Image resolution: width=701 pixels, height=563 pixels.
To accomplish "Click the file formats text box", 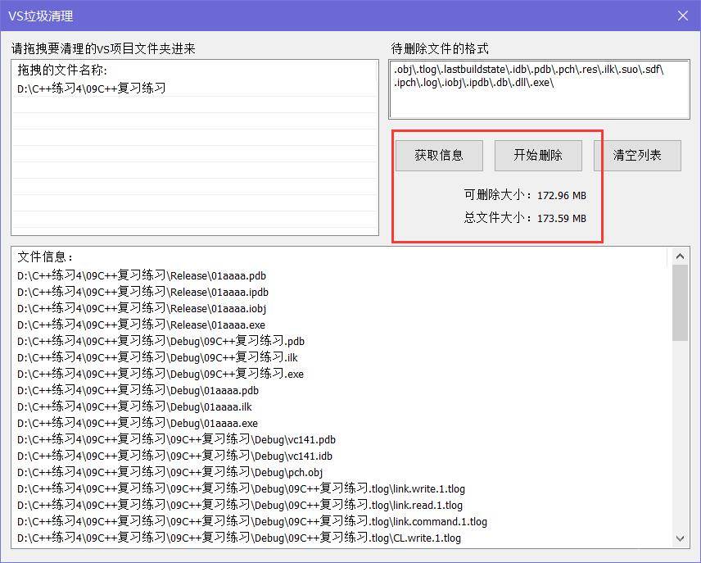I will click(x=539, y=89).
